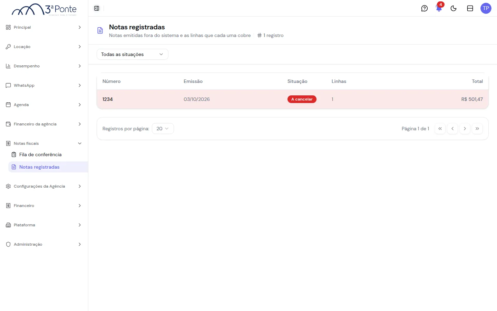The height and width of the screenshot is (311, 497).
Task: Open the help chat icon
Action: tap(425, 8)
